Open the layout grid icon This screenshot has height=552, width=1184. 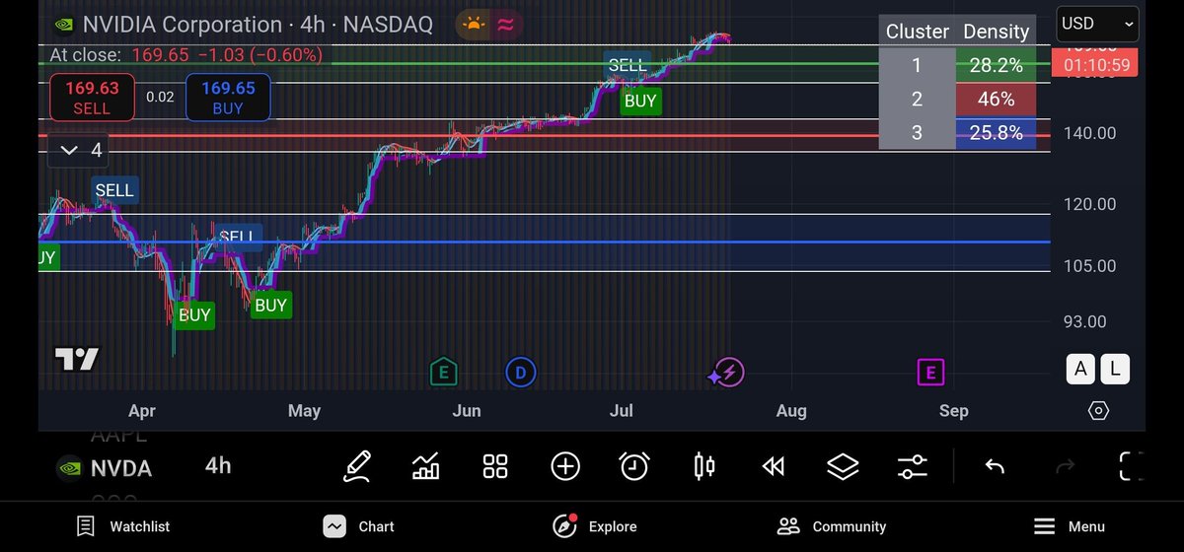pos(495,466)
